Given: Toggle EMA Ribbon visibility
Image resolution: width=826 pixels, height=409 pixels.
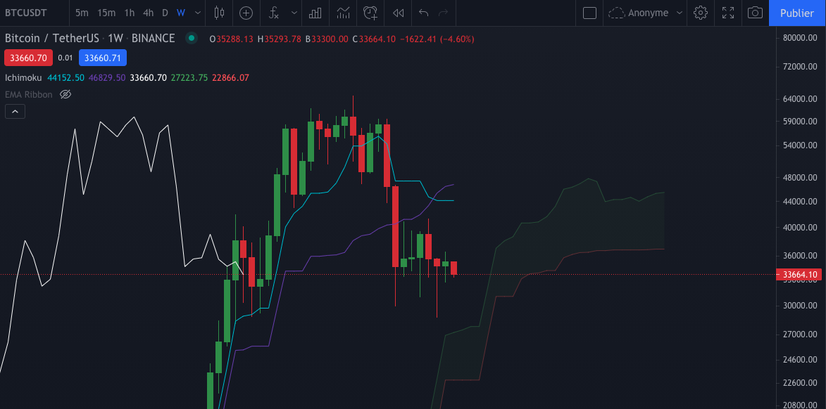Looking at the screenshot, I should click(65, 94).
